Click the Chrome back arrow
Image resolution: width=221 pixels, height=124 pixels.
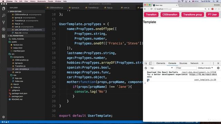click(x=145, y=9)
